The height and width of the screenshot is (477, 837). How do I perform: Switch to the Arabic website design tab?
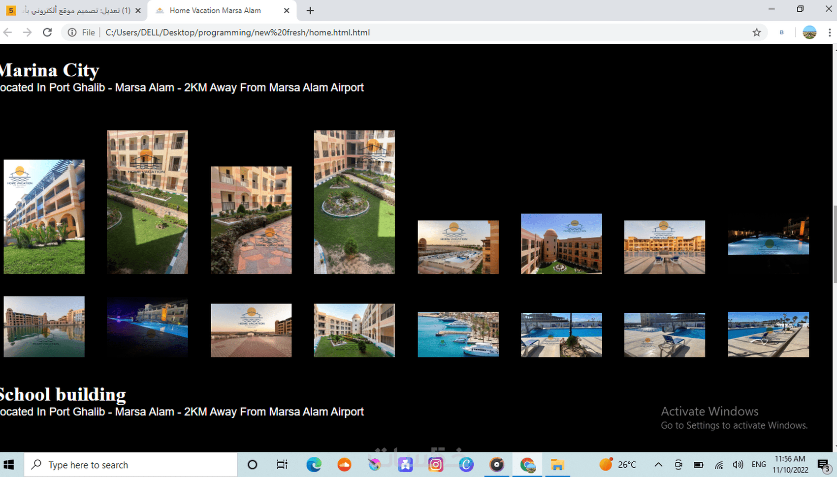pos(74,10)
